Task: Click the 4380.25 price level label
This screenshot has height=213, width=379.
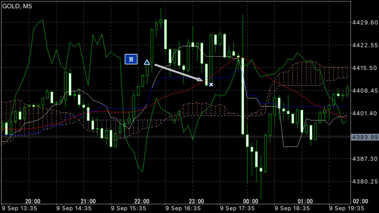Action: tap(365, 181)
